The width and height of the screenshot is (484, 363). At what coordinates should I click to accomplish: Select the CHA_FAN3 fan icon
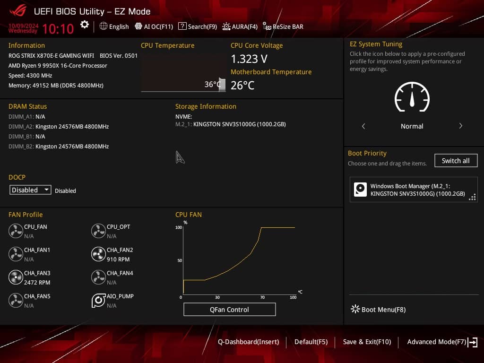pyautogui.click(x=16, y=277)
